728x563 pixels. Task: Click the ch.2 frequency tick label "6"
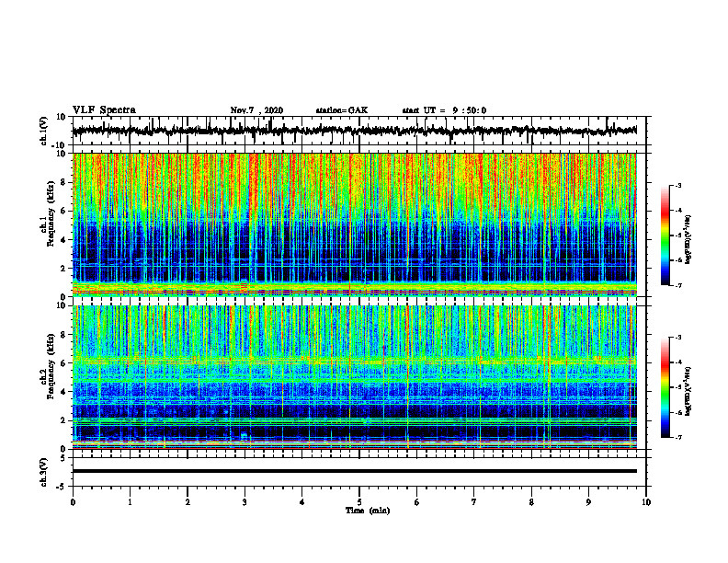(64, 363)
